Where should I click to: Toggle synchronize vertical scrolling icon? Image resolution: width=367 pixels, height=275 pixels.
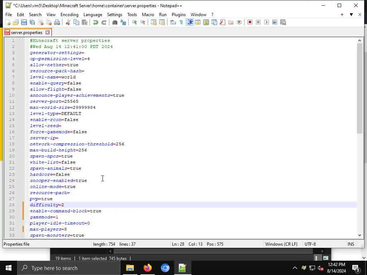click(x=153, y=22)
